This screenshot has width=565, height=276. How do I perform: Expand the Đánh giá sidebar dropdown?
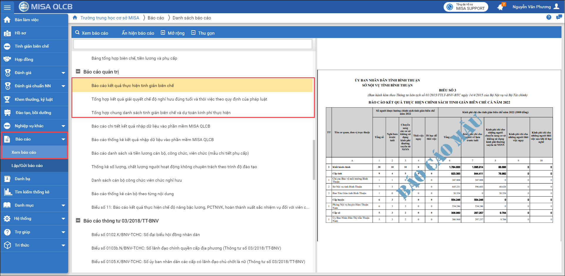pos(63,73)
